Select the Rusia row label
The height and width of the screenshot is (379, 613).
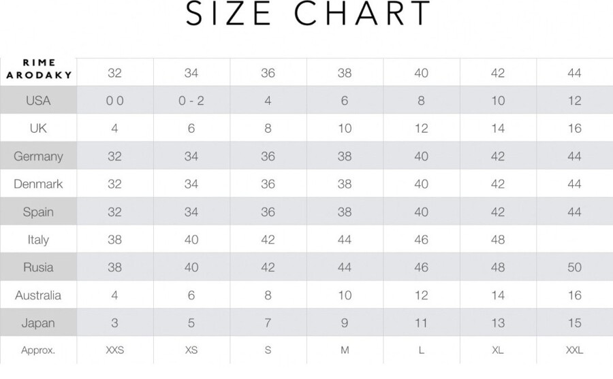[x=38, y=267]
